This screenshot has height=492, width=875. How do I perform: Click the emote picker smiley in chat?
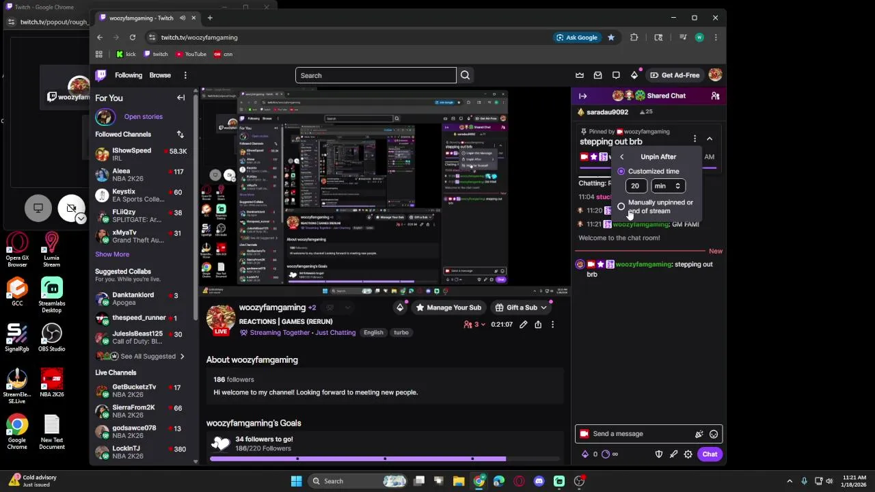pyautogui.click(x=714, y=434)
